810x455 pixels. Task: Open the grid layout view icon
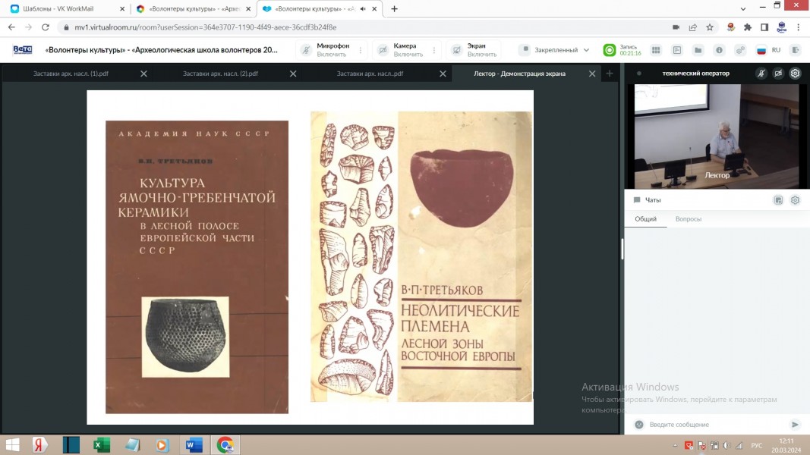[656, 50]
